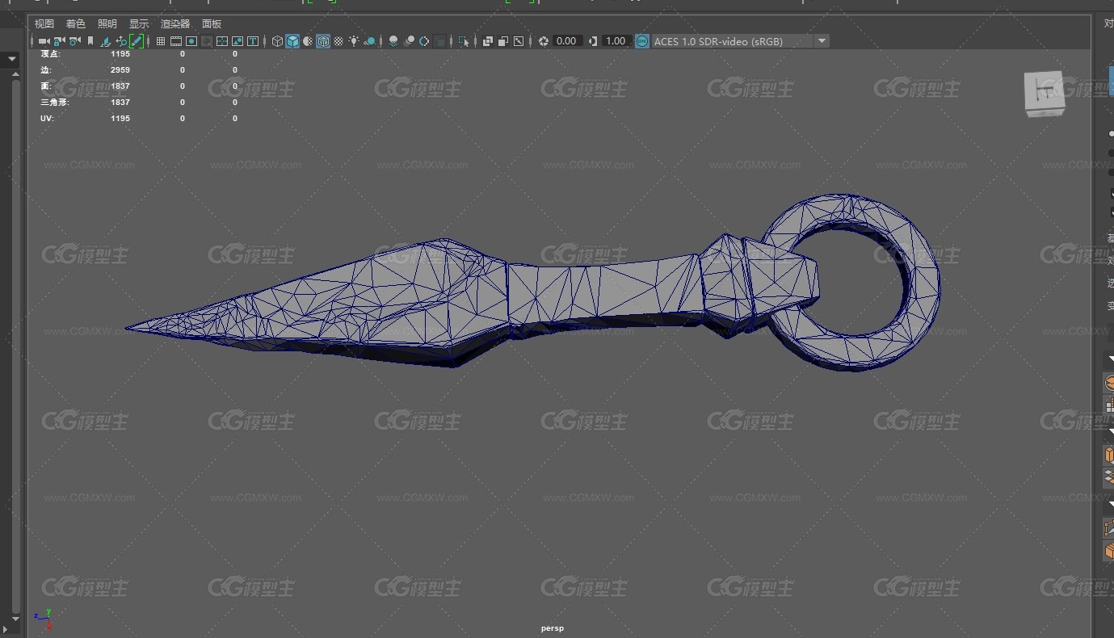
Task: Toggle the Grease Pencil tool
Action: click(x=137, y=41)
